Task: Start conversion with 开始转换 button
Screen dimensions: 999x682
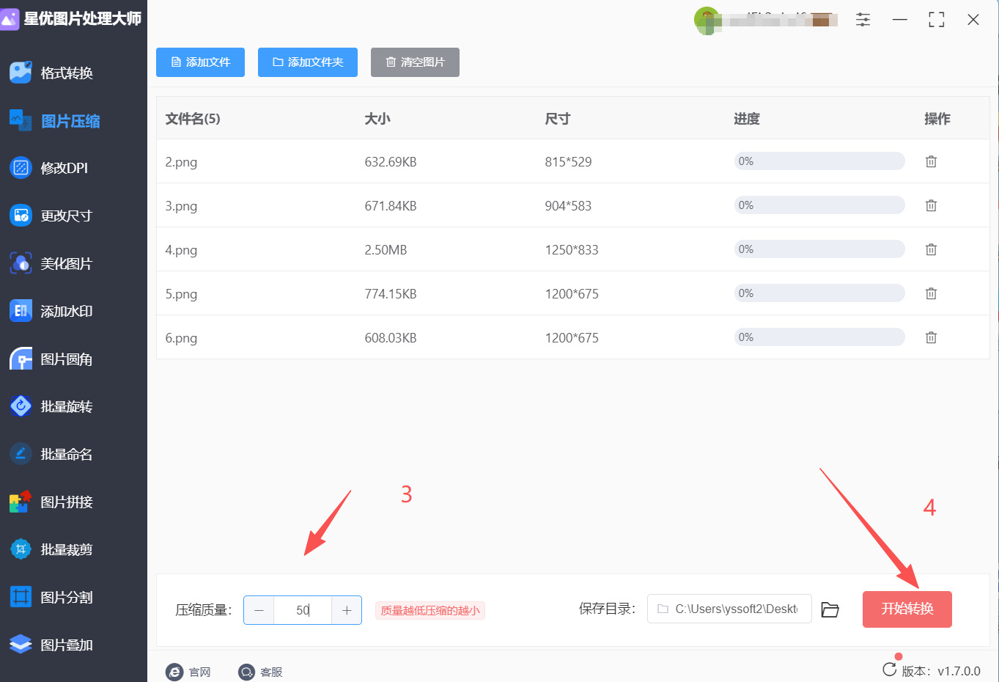Action: tap(907, 609)
